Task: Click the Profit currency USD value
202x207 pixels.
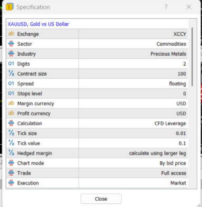Action: point(181,114)
